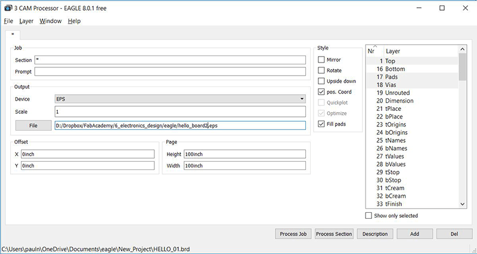Maximize the CAM Processor window
The width and height of the screenshot is (477, 254).
442,8
